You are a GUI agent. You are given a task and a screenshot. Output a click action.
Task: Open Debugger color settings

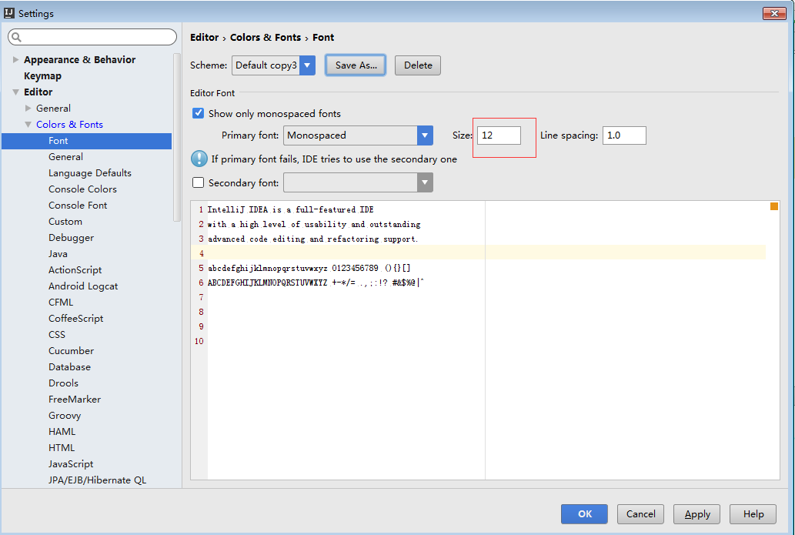pos(71,238)
